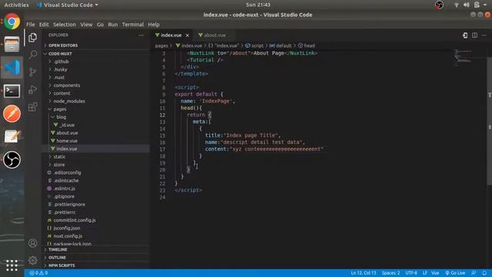Expand static folder
Screen dimensions: 492x277
(59, 156)
